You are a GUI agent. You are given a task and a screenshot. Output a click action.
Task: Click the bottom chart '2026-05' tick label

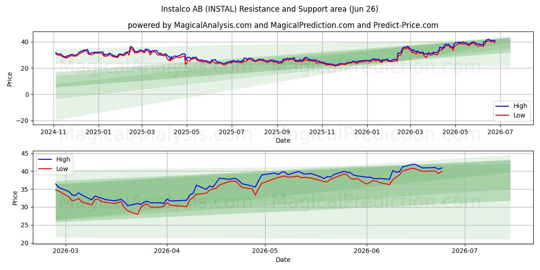265,252
